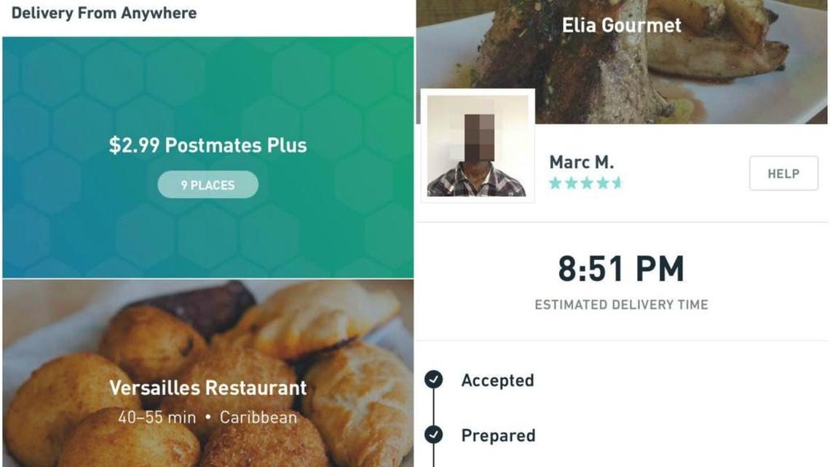Click the Delivery From Anywhere heading
This screenshot has height=467, width=830.
coord(103,12)
